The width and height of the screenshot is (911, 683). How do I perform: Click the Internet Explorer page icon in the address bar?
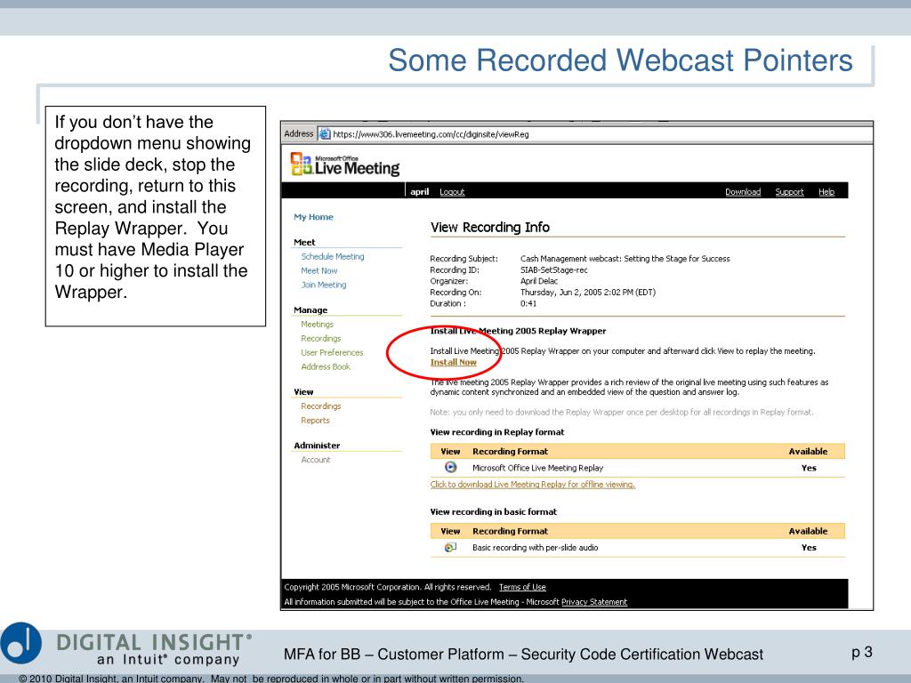pos(324,134)
